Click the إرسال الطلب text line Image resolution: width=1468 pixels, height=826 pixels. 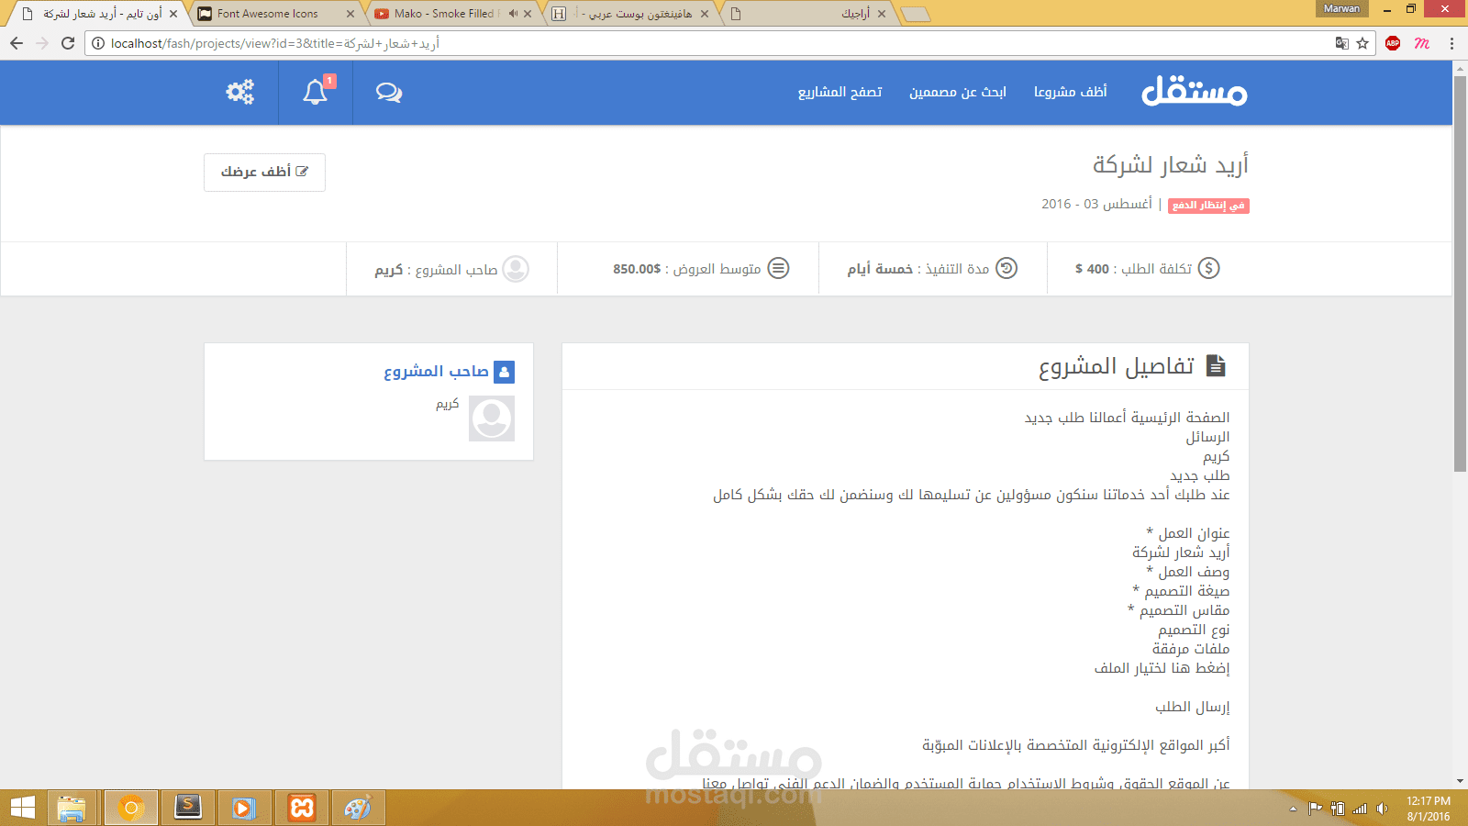click(1193, 706)
